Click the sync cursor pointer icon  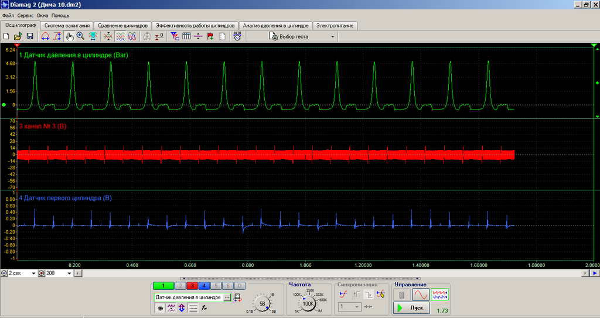(381, 294)
